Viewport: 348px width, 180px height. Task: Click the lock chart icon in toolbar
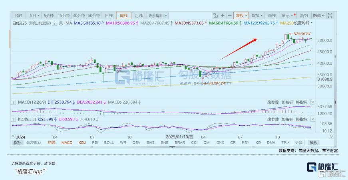(x=215, y=16)
